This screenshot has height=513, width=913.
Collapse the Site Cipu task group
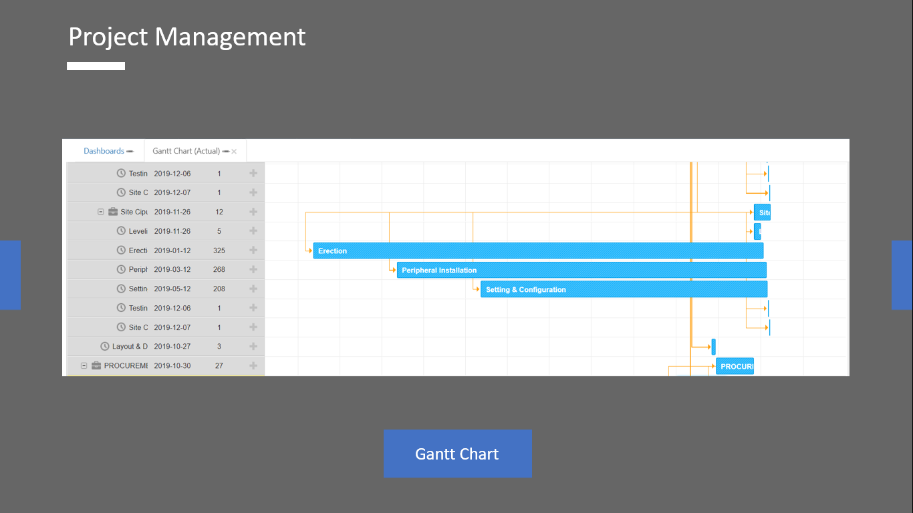click(101, 212)
